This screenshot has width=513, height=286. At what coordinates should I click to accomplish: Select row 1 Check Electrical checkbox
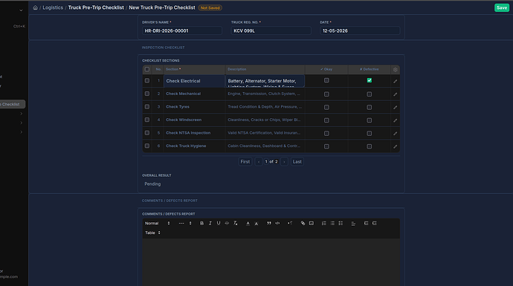[147, 81]
